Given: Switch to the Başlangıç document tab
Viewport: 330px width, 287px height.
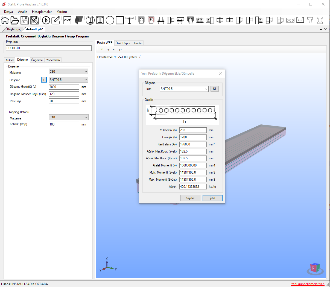Looking at the screenshot, I should [x=14, y=29].
